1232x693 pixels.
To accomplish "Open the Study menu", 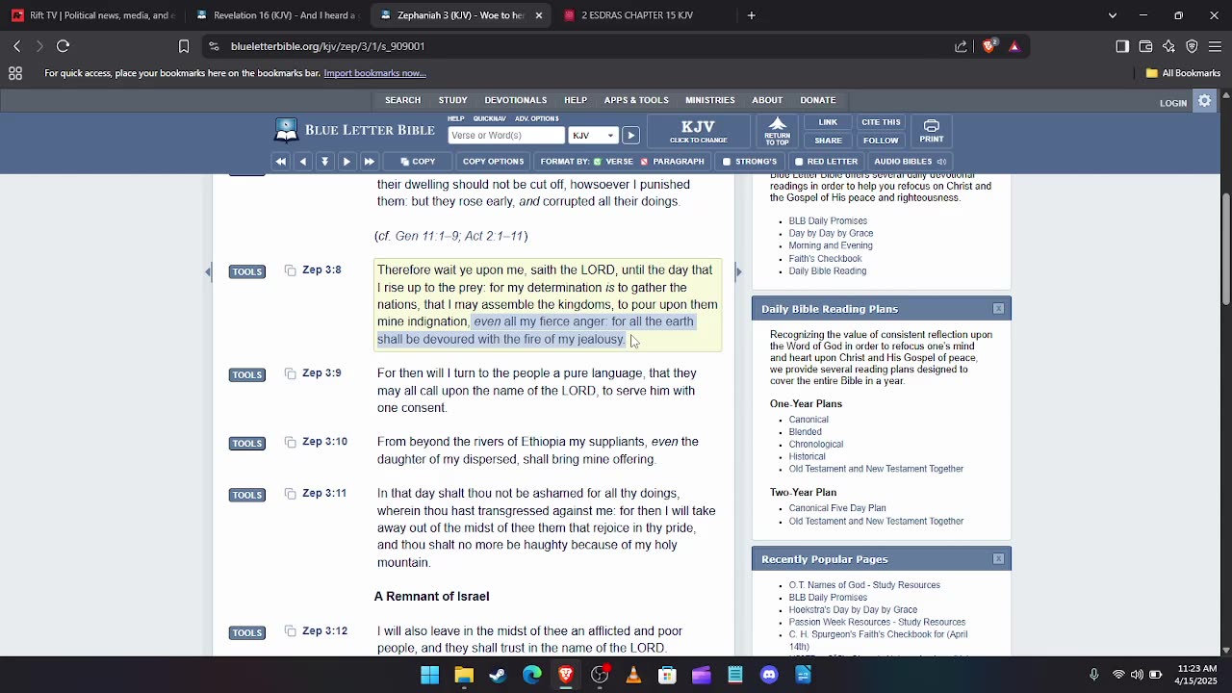I will [x=452, y=100].
